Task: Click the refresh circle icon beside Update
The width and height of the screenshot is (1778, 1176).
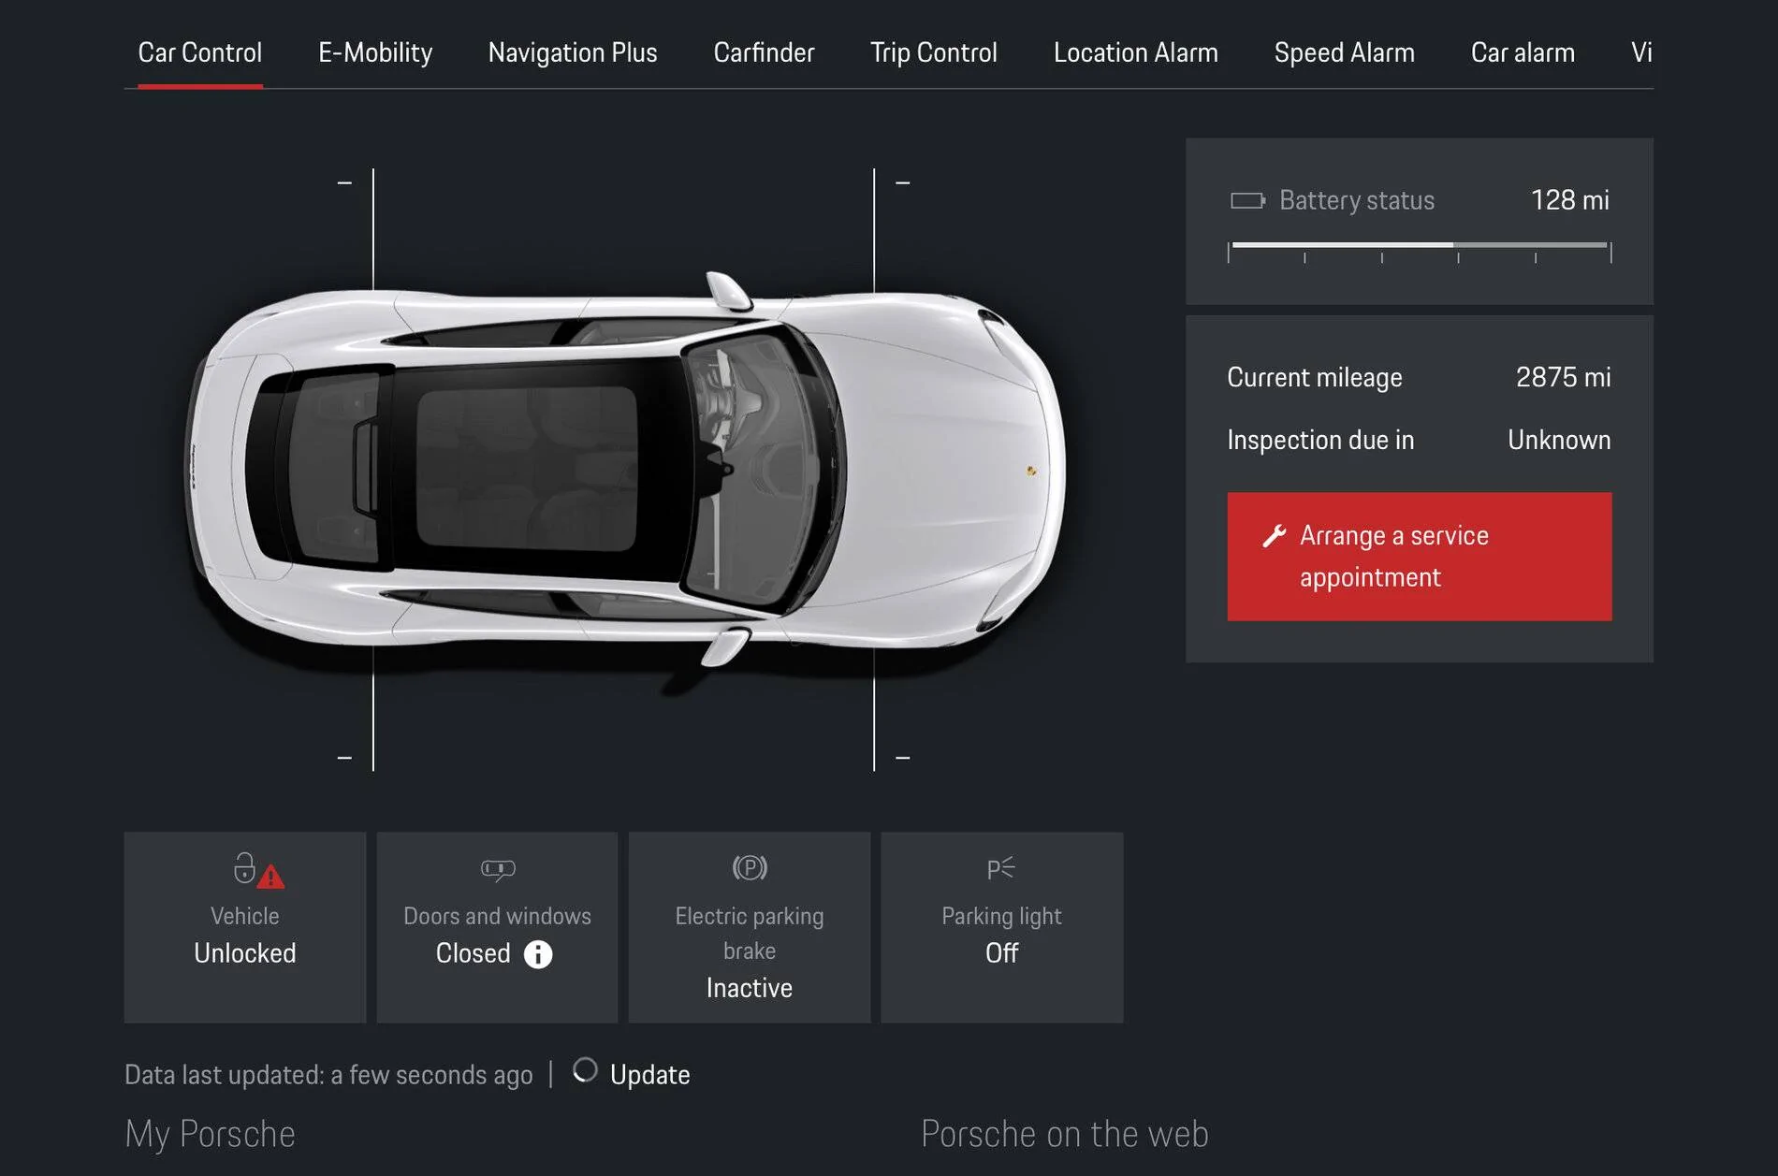Action: click(585, 1070)
